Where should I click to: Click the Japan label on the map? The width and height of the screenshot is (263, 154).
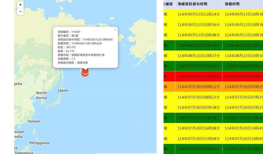(63, 91)
